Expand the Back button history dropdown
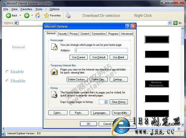This screenshot has height=138, width=186. coord(20,16)
